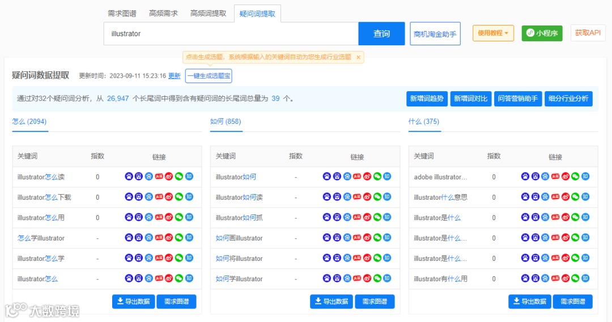
Task: Click Weibo icon in 怎么学illustrator row
Action: [x=169, y=238]
